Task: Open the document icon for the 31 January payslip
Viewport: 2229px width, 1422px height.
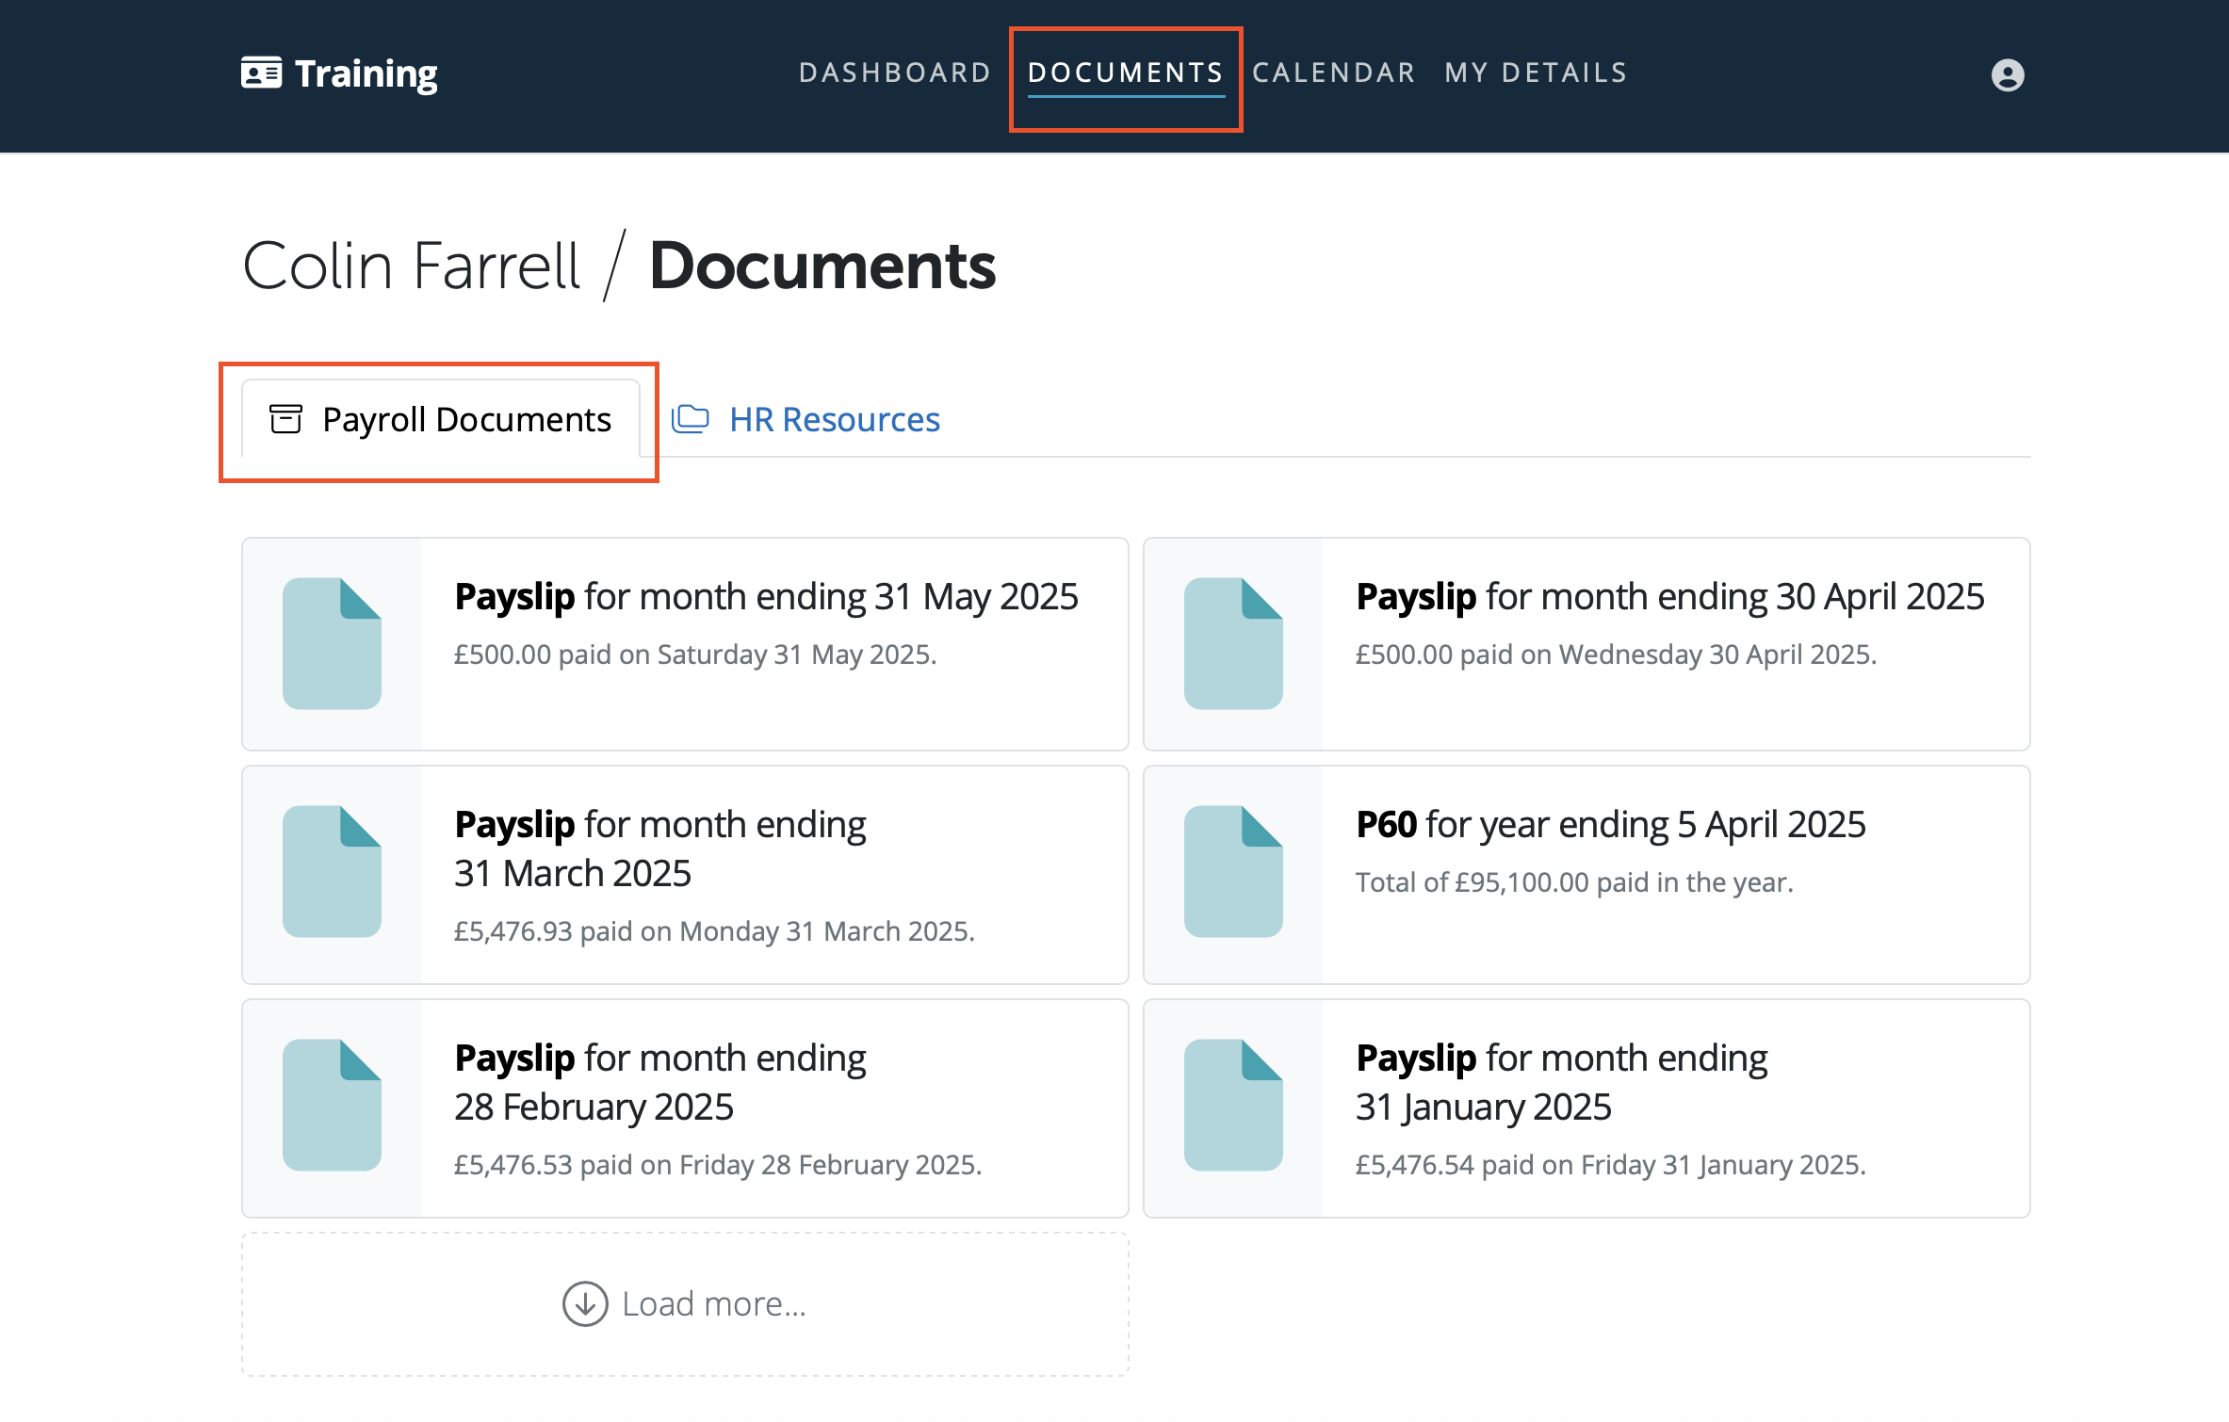Action: [1234, 1104]
